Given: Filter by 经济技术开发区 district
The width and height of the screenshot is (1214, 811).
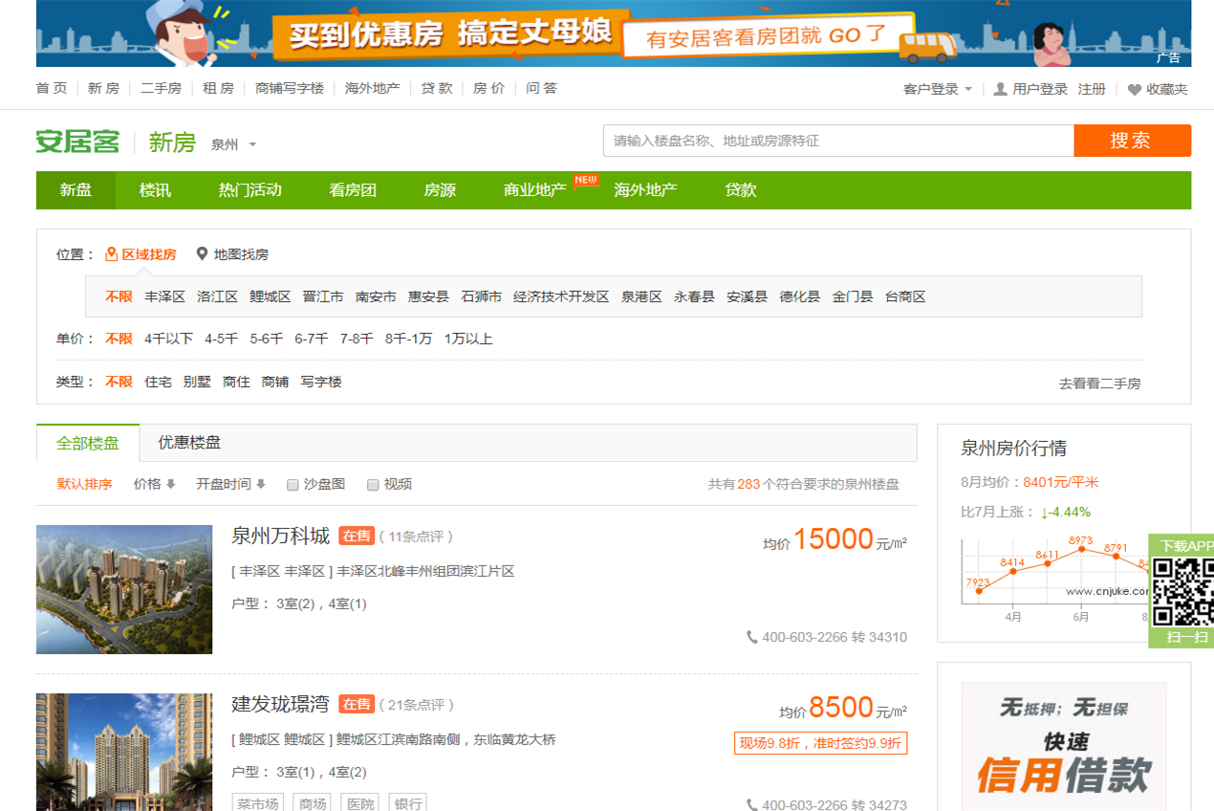Looking at the screenshot, I should (x=561, y=296).
